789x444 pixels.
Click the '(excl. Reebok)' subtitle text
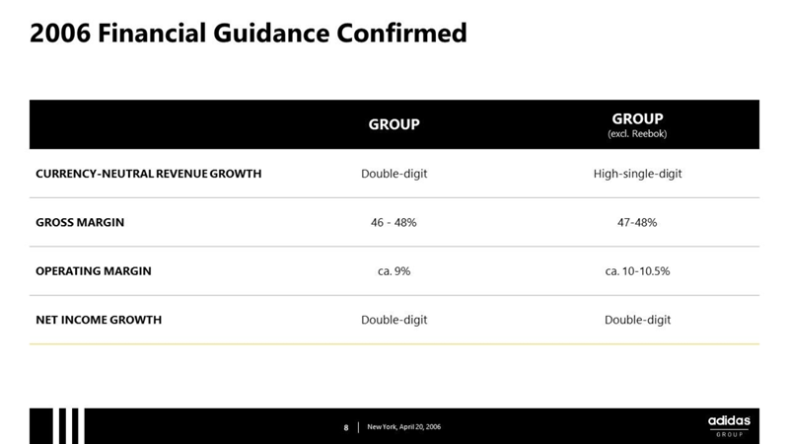pos(637,134)
